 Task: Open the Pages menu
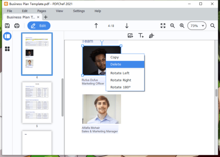click(42, 11)
